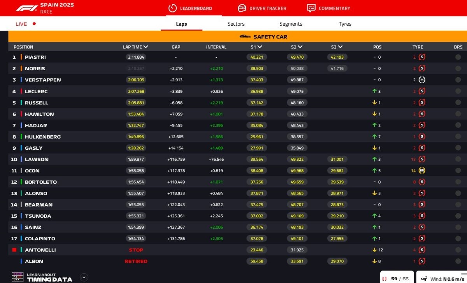Select the Tyres tab

tap(345, 24)
